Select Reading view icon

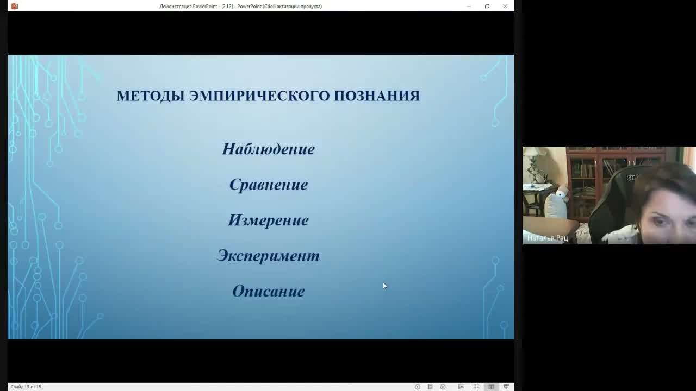[x=491, y=387]
